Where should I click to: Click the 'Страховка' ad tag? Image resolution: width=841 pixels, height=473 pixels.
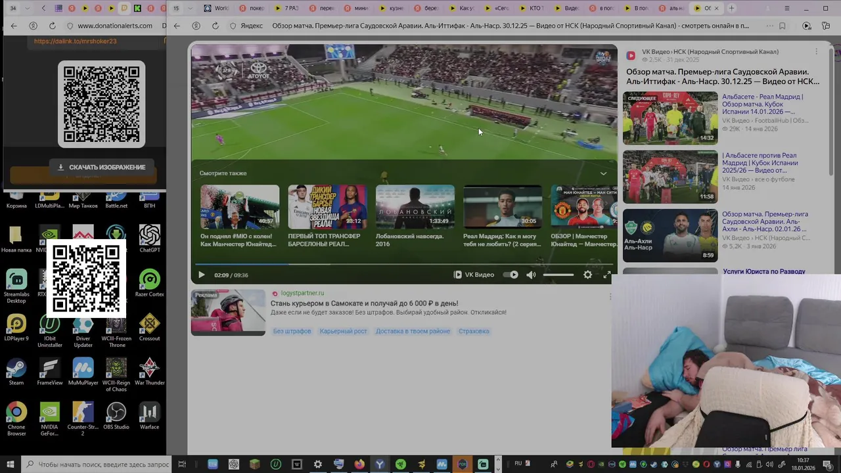(x=474, y=331)
